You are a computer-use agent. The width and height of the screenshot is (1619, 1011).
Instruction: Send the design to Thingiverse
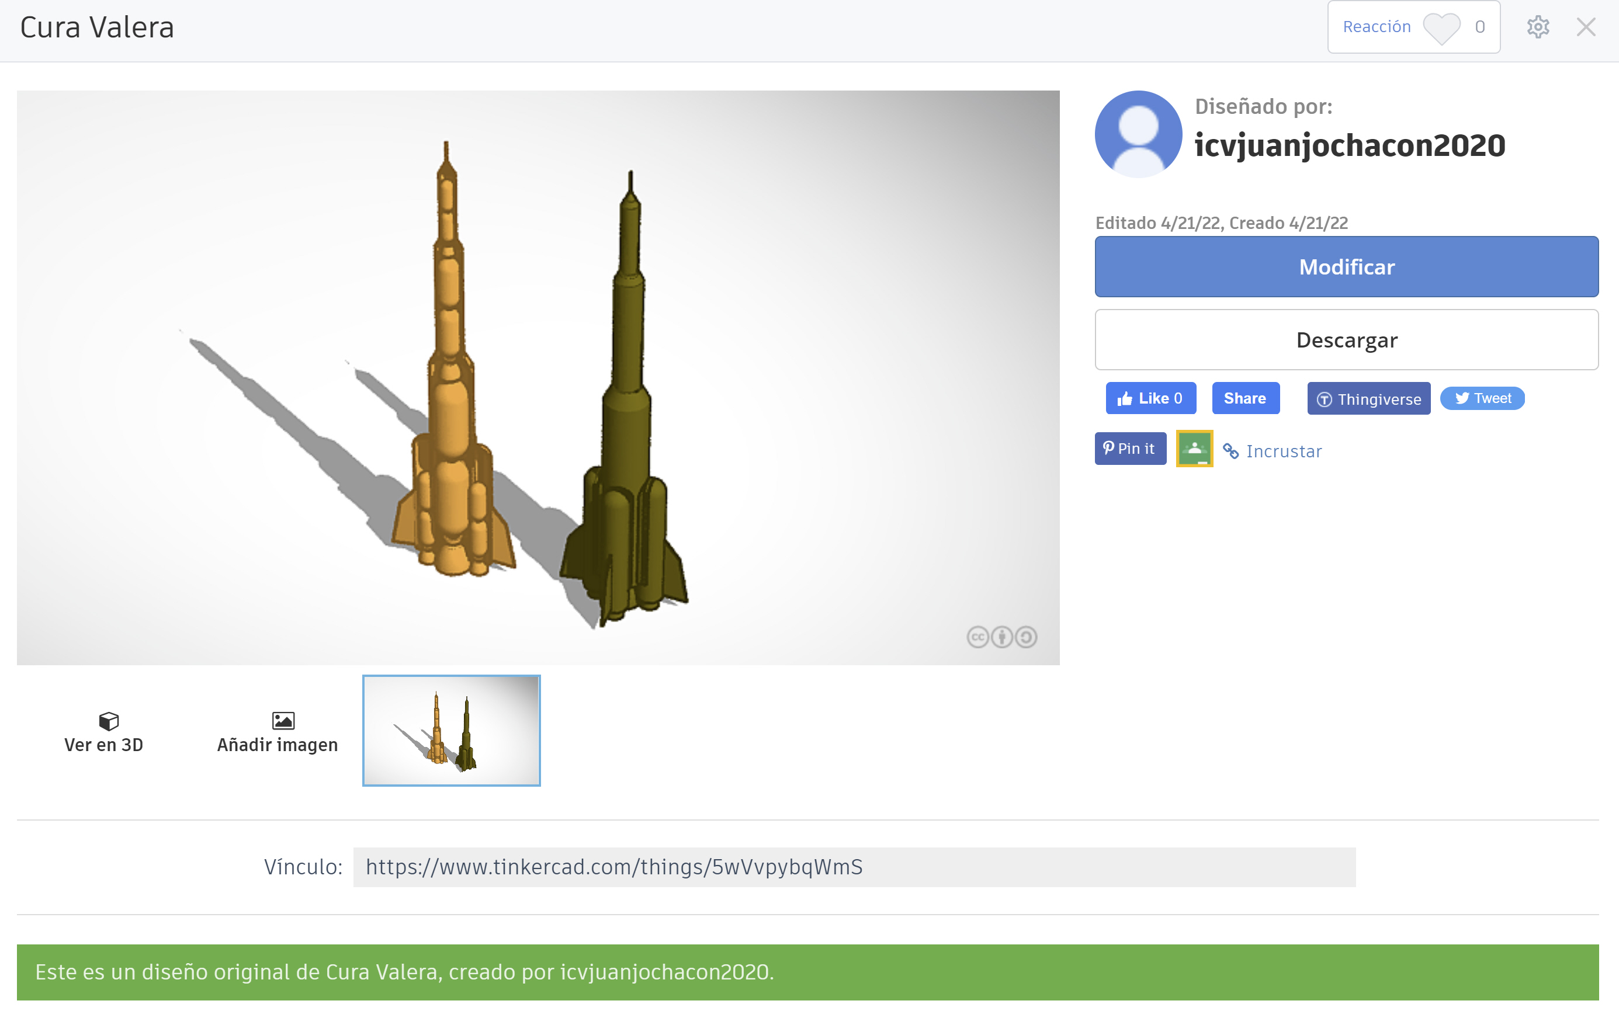tap(1368, 398)
